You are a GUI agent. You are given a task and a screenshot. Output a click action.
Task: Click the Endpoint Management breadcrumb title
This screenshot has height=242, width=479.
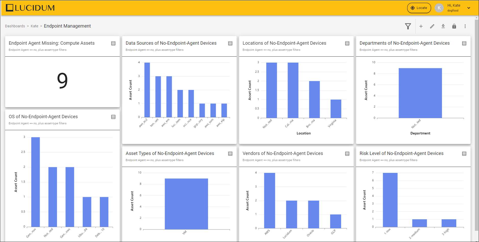(67, 26)
